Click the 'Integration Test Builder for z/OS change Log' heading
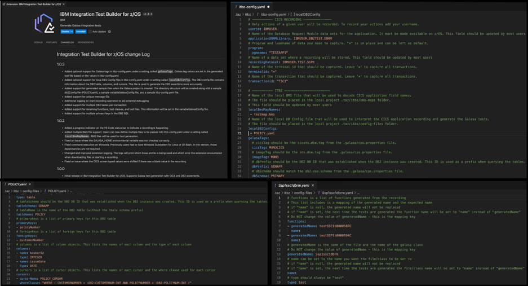Screen dimensions: 528x286 [103, 54]
